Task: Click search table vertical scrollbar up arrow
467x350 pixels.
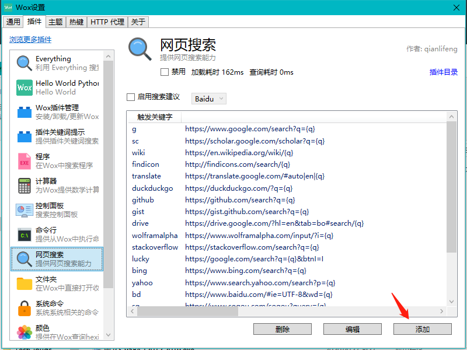Action: point(451,117)
